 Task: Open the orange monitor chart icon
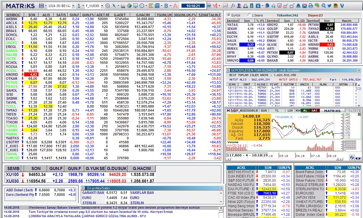[135, 6]
